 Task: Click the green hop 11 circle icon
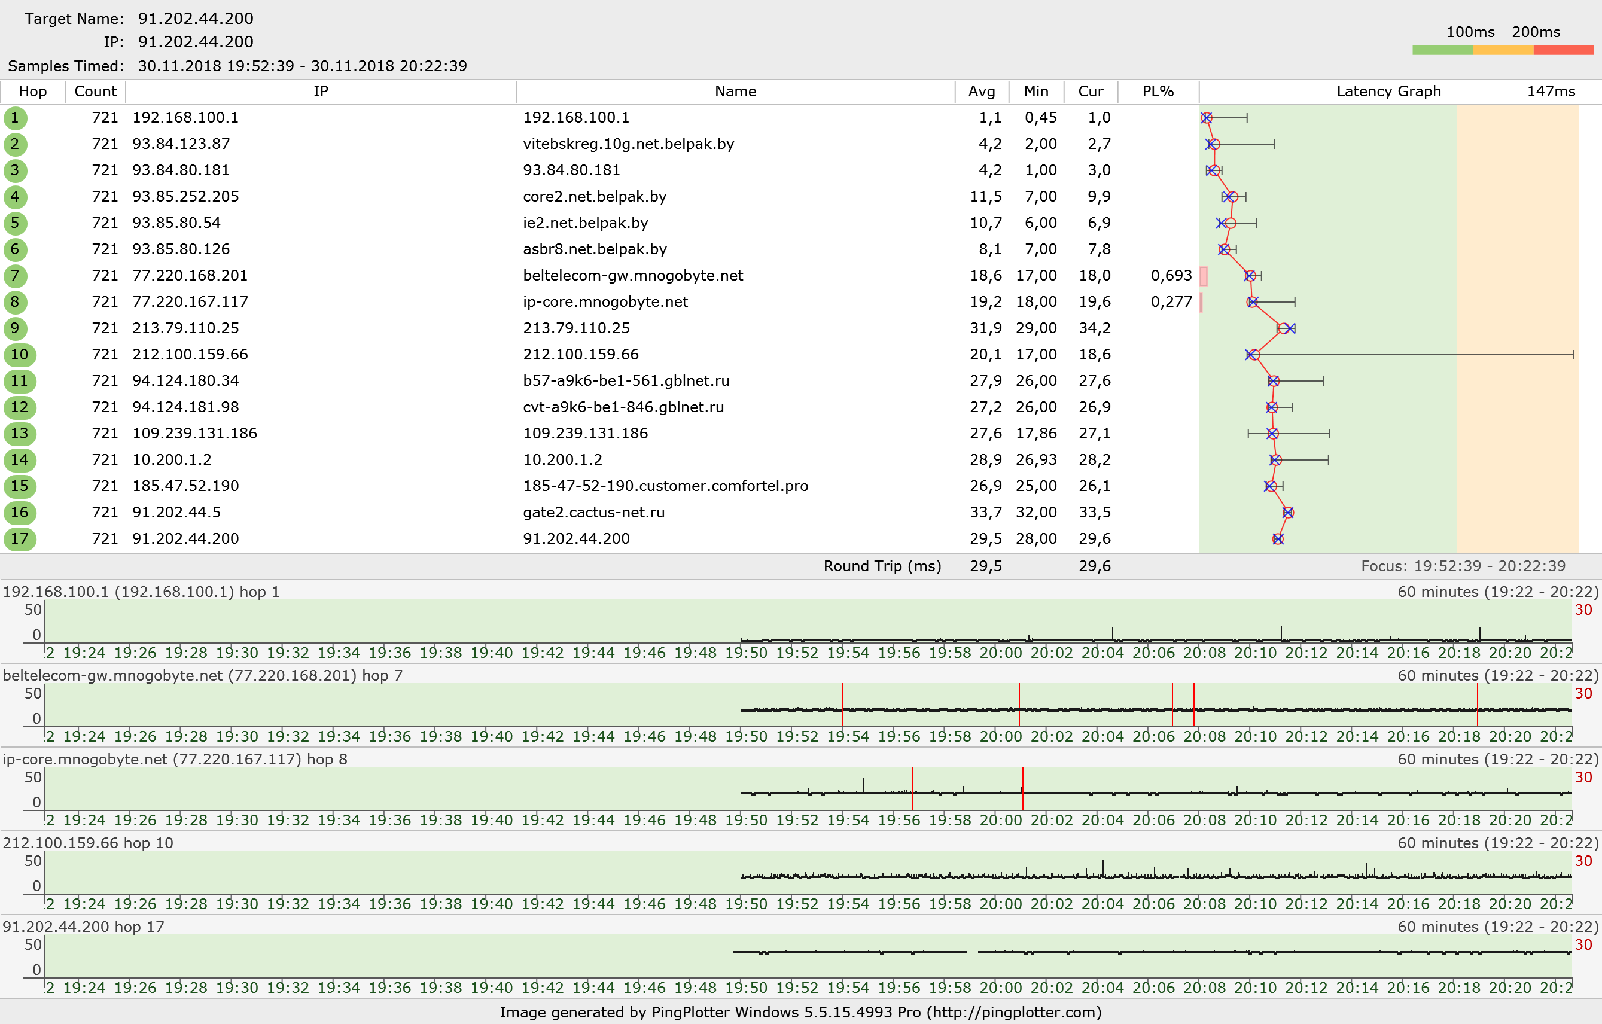pos(19,381)
